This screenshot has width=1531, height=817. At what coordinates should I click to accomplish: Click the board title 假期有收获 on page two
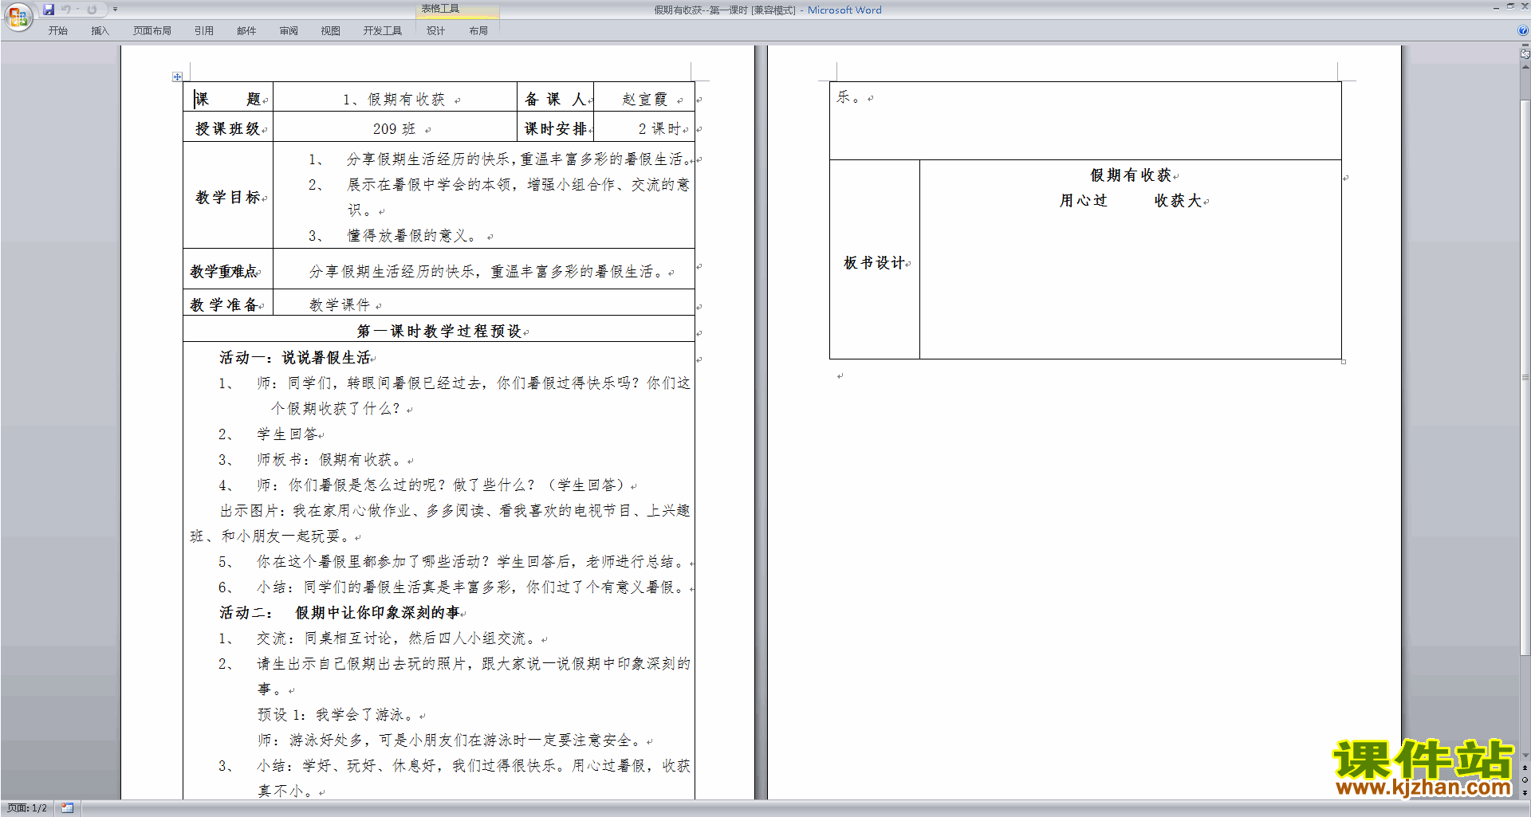[1131, 175]
